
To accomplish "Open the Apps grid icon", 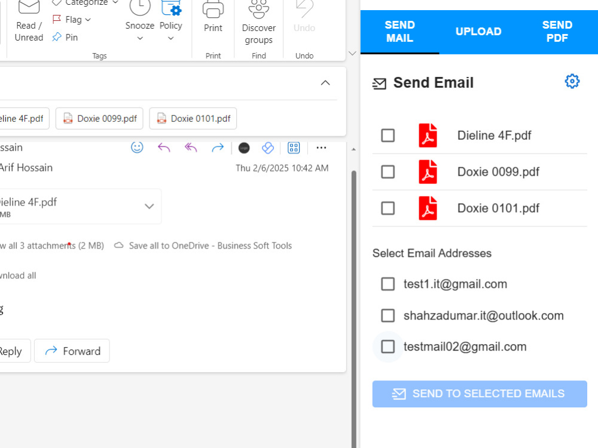I will click(294, 148).
